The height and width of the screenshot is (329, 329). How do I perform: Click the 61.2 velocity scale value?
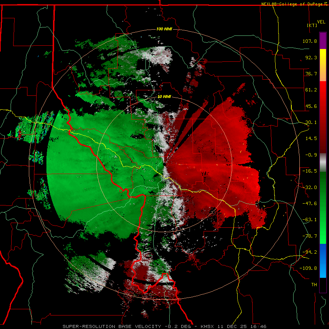coord(311,90)
